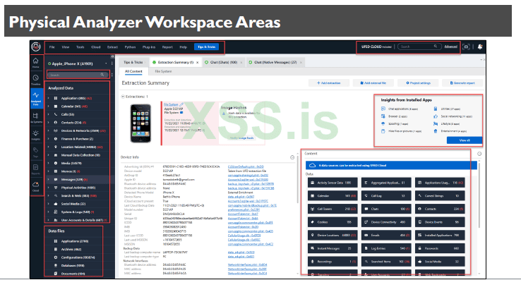Switch to the Chat (Chats) tab

[223, 62]
